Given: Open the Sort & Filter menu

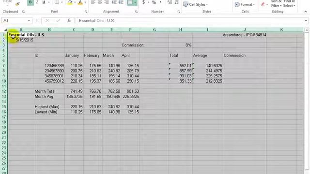Looking at the screenshot, I should coord(276,4).
